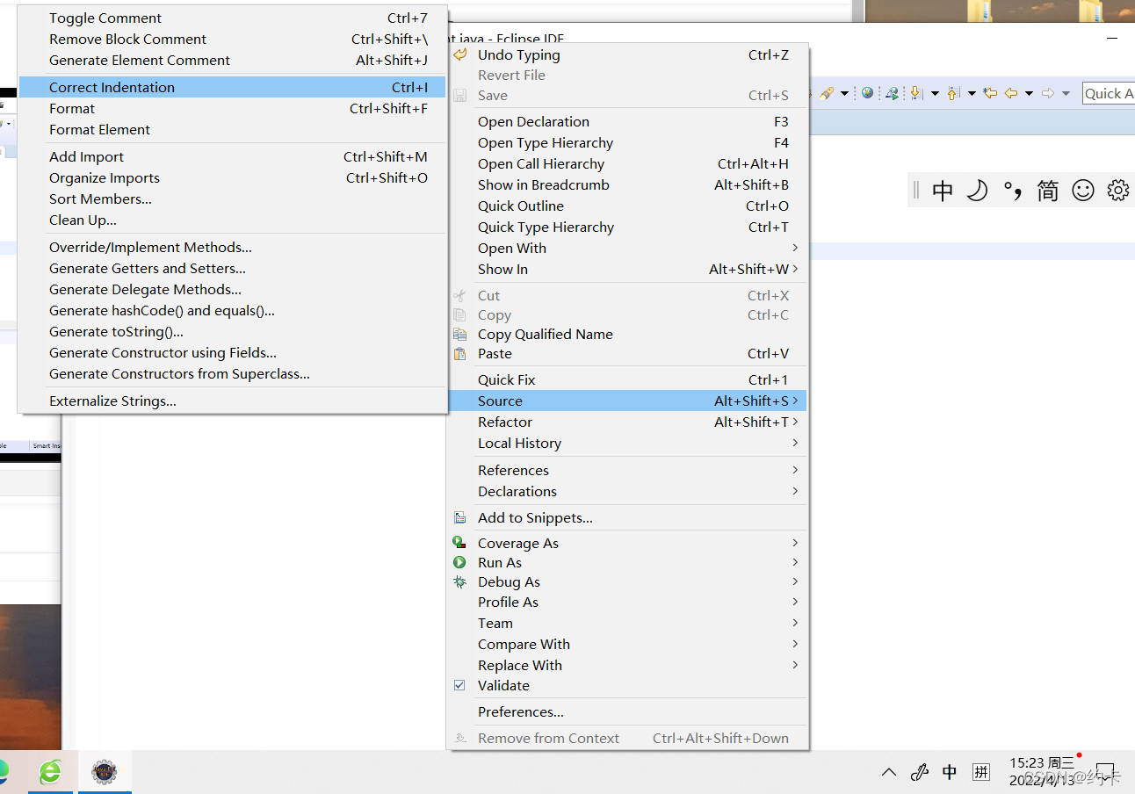Click the IME punctuation mode icon
This screenshot has width=1135, height=794.
1013,191
